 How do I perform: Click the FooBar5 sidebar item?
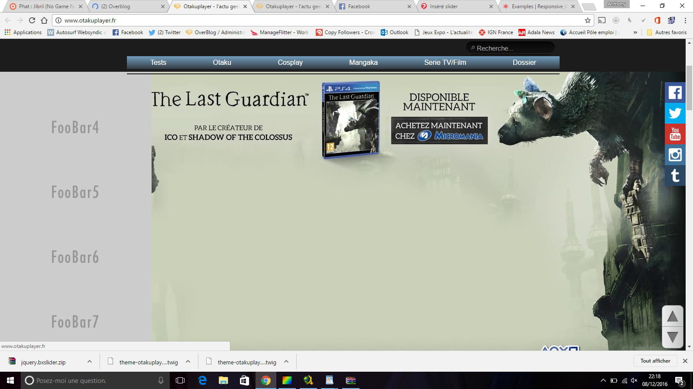click(x=75, y=192)
